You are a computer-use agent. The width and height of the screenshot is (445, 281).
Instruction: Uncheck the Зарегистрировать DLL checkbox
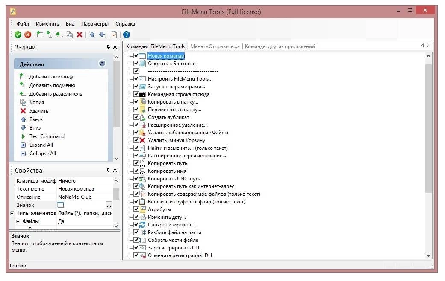click(x=136, y=247)
